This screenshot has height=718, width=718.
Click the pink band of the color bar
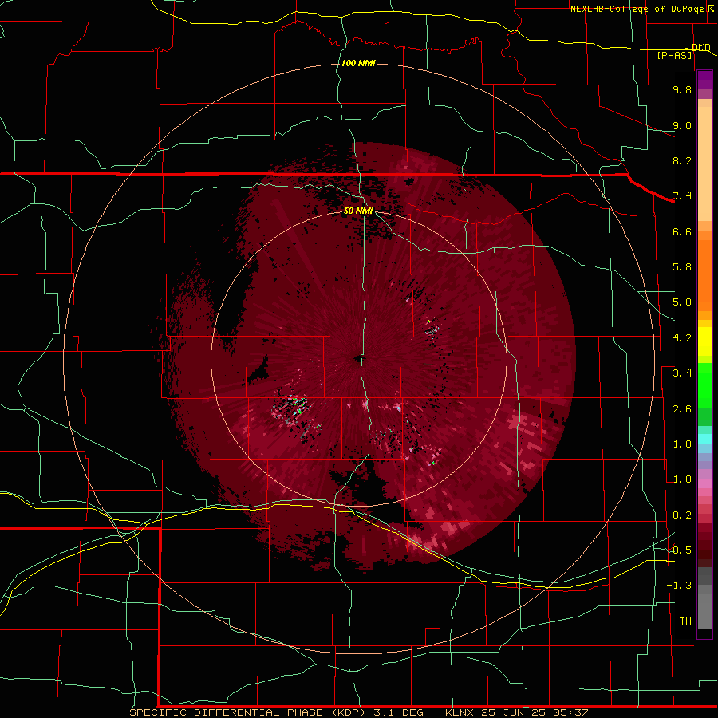(x=704, y=483)
